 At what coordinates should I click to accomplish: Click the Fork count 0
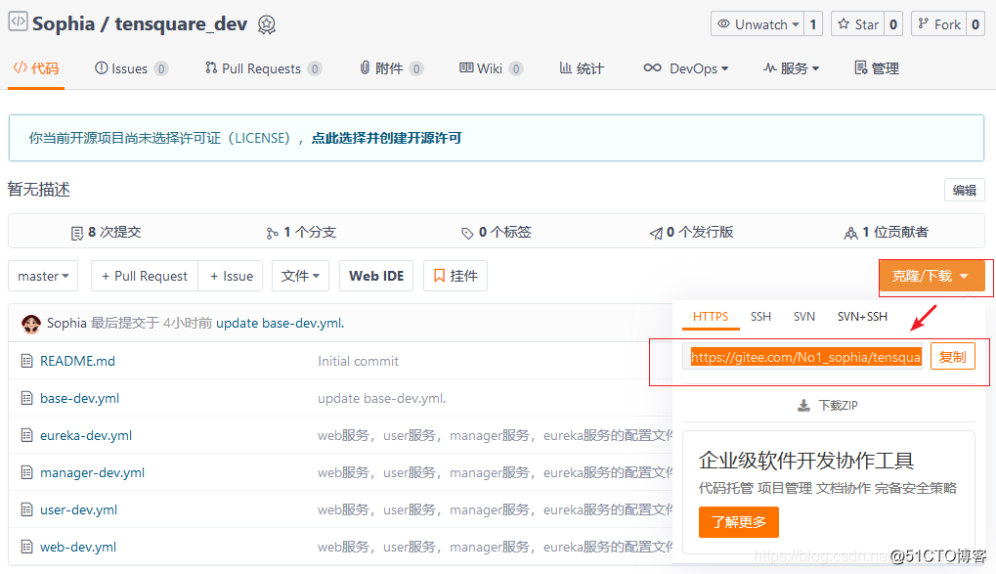[975, 24]
